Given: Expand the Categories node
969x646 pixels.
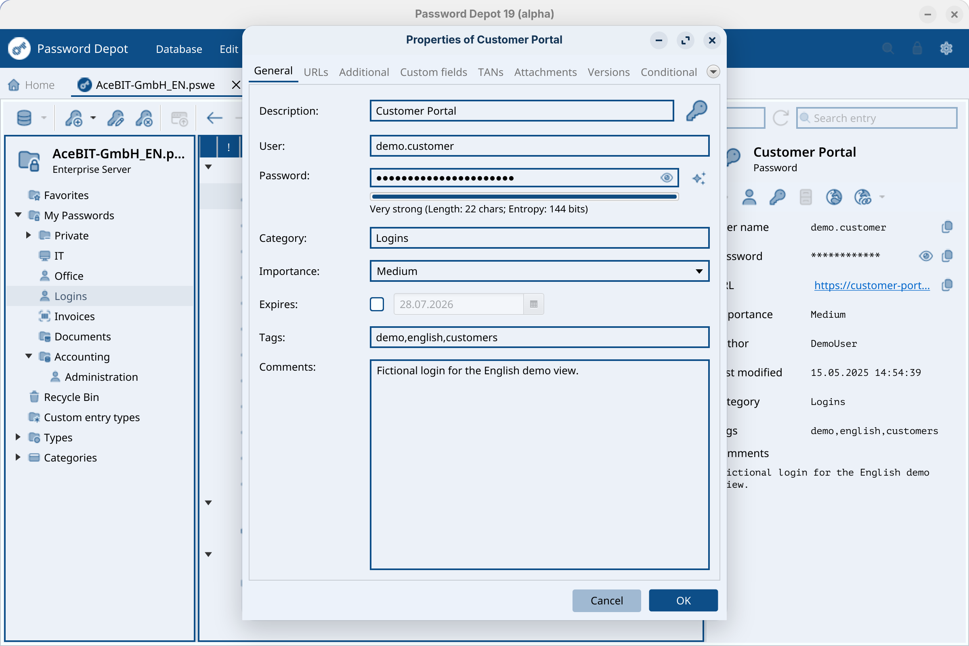Looking at the screenshot, I should (18, 457).
